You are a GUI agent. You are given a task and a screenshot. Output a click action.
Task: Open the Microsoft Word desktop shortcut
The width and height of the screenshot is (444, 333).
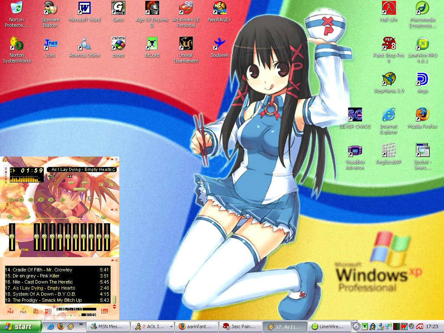(85, 12)
